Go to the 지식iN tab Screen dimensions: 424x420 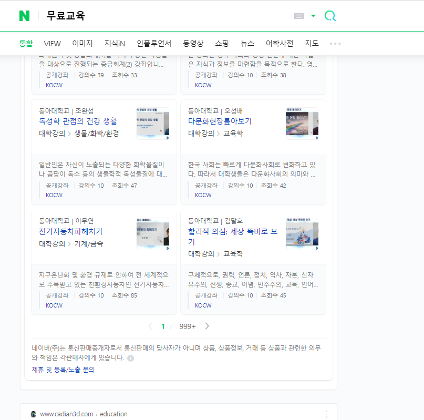click(x=115, y=43)
